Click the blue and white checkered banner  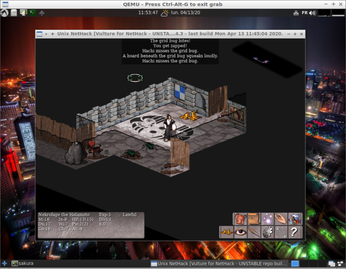pyautogui.click(x=180, y=91)
